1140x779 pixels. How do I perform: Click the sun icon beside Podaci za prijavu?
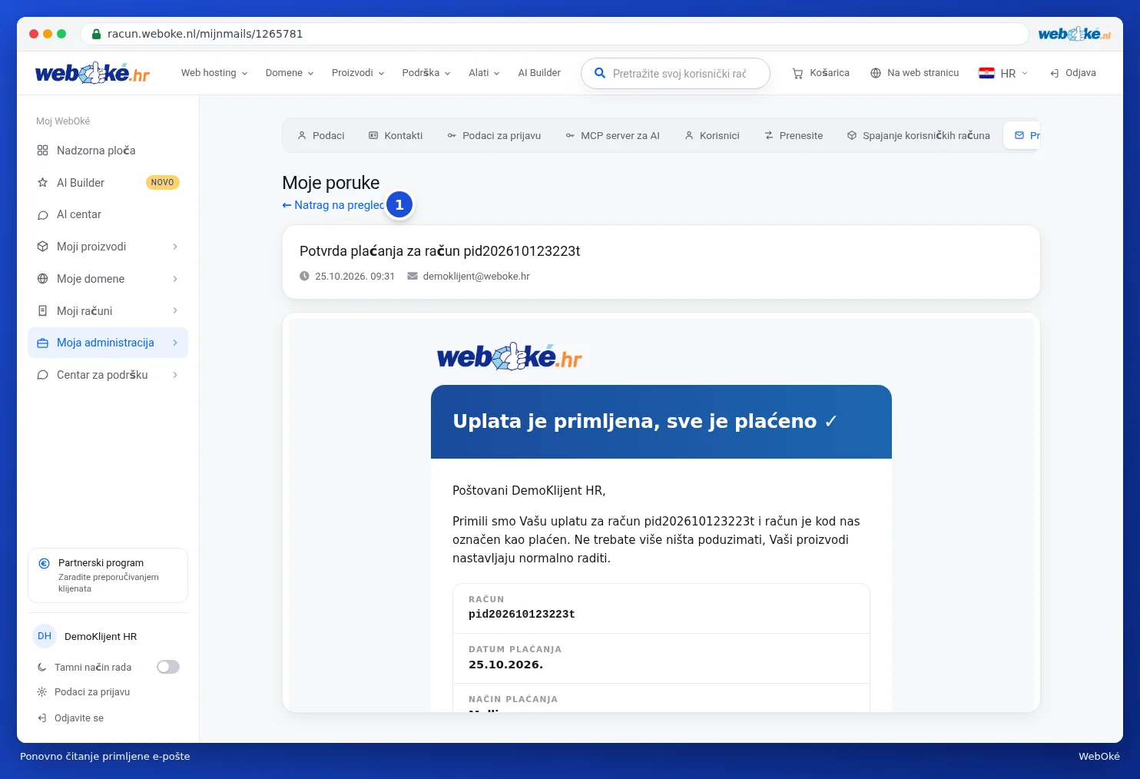coord(42,692)
